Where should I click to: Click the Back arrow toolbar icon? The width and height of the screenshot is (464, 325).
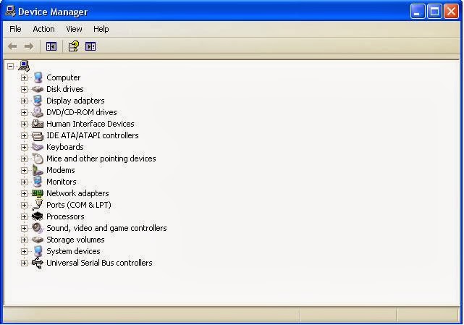coord(12,46)
